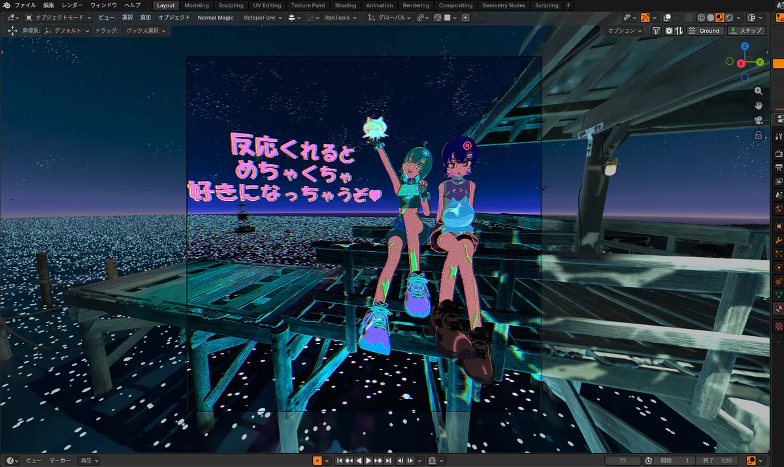784x467 pixels.
Task: Click the red X axis on navigation gizmo
Action: pos(741,64)
